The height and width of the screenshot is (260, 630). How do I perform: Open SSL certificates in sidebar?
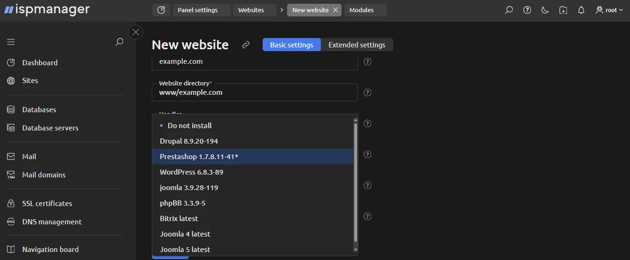[47, 203]
